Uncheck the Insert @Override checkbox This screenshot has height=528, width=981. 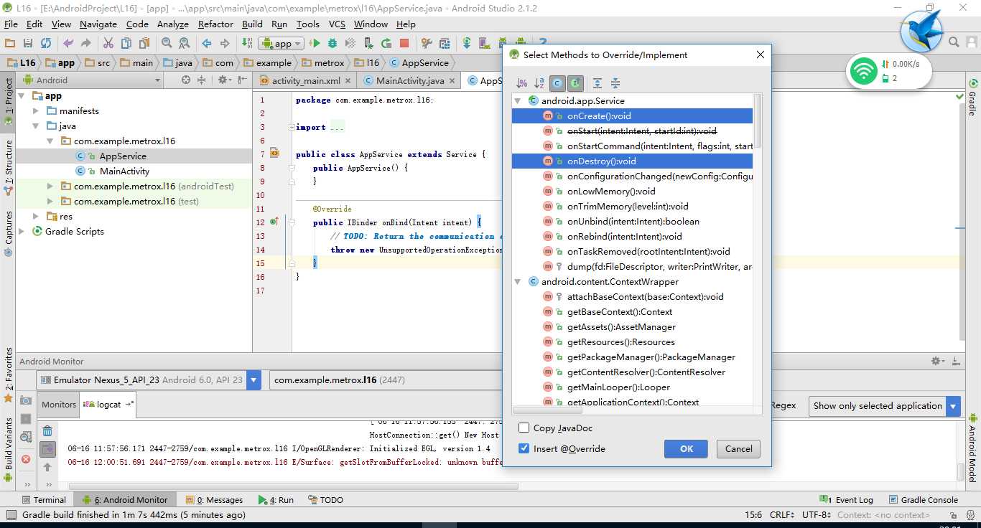[524, 448]
